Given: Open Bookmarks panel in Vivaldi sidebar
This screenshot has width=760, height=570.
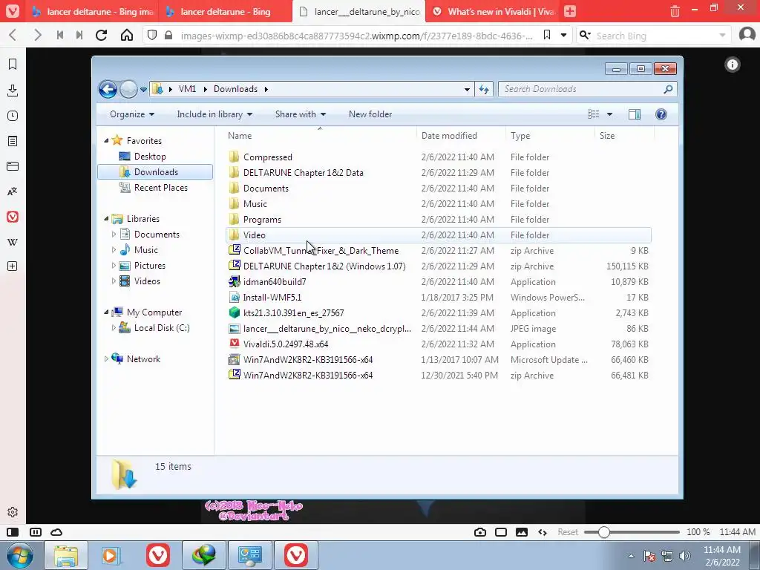Looking at the screenshot, I should pos(13,65).
